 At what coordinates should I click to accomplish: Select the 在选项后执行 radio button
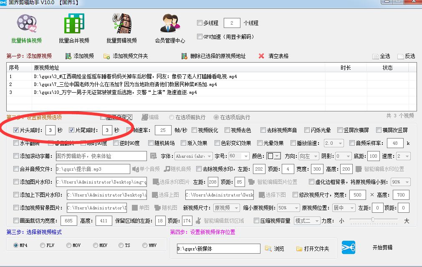click(x=216, y=117)
